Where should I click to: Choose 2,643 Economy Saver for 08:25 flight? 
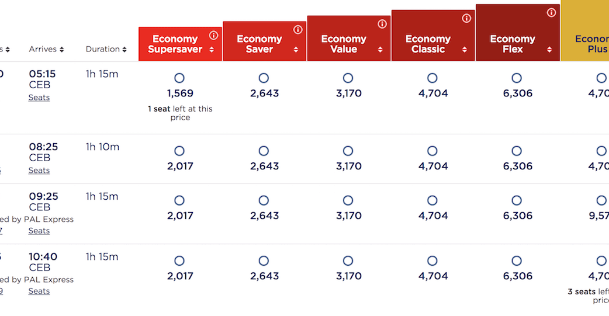pyautogui.click(x=264, y=151)
